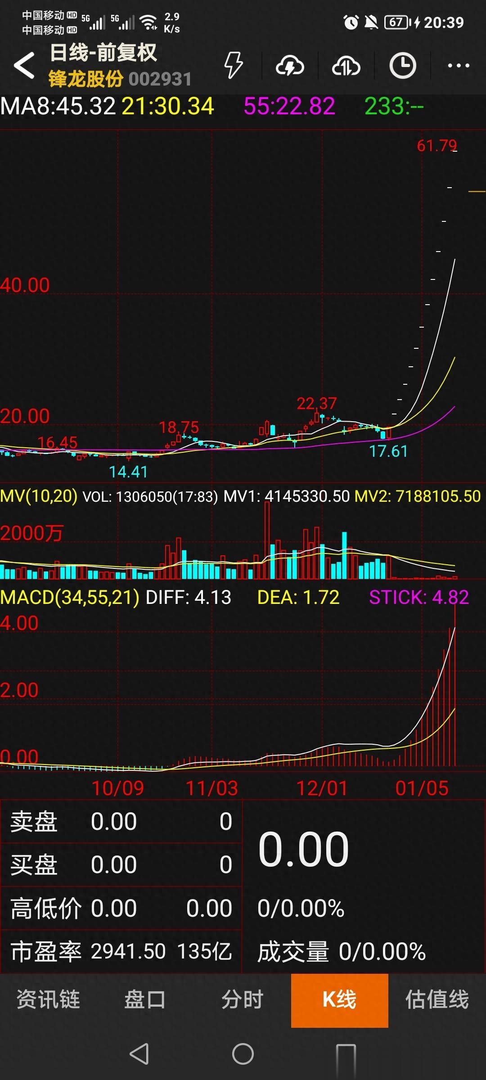This screenshot has height=1080, width=486.
Task: Tap the STICK: 4.82 value
Action: (419, 597)
